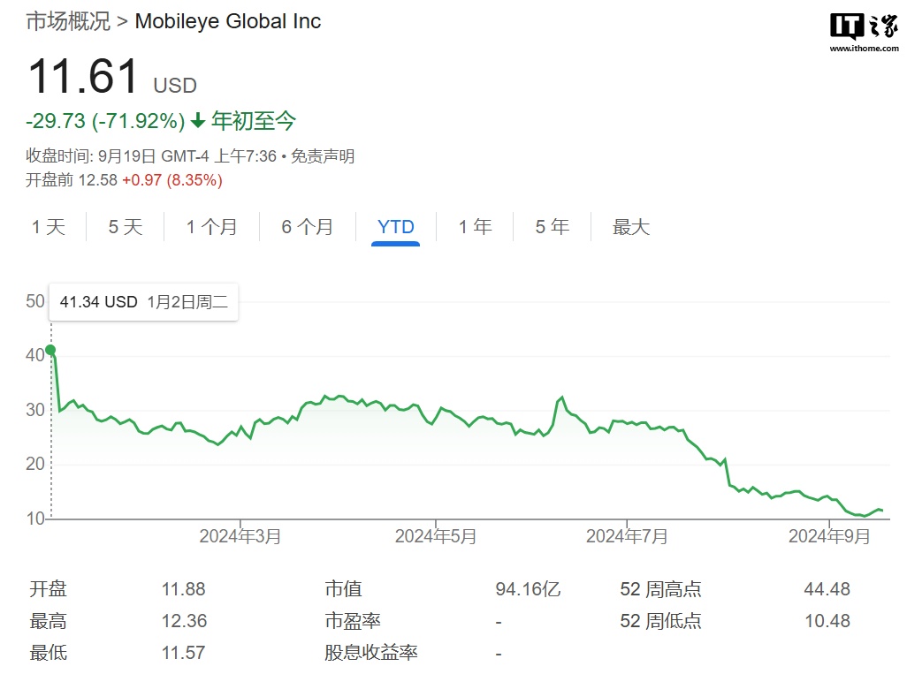Switch to the 6 个月 range tab
Screen dimensions: 907x674
(307, 227)
